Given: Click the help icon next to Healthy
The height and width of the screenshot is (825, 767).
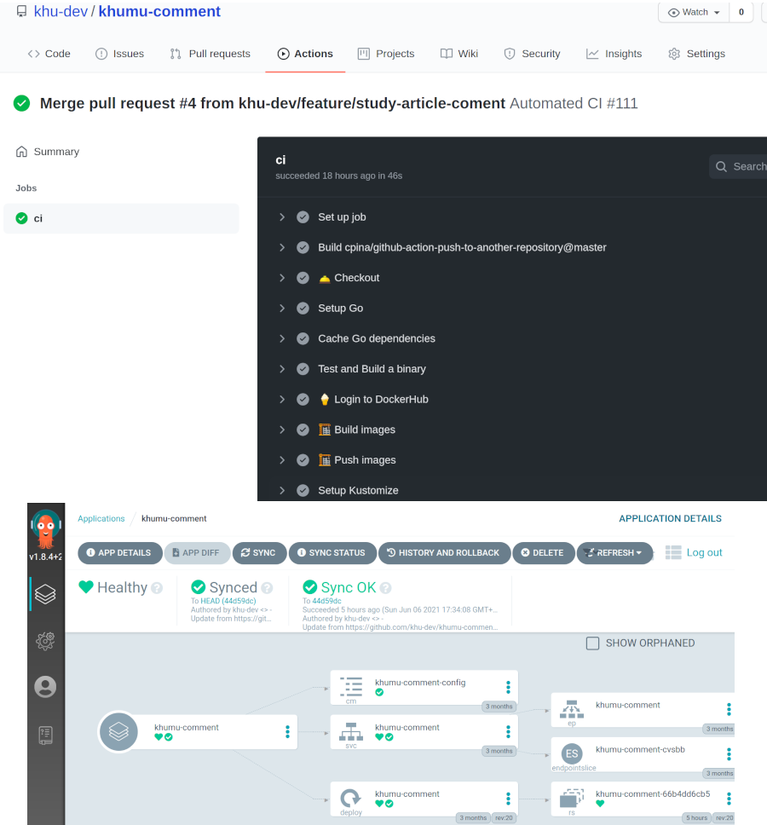Looking at the screenshot, I should tap(157, 588).
